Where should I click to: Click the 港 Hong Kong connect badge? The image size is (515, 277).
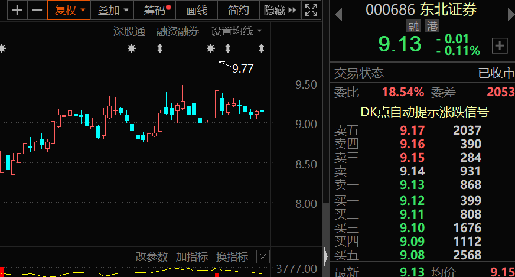432,26
